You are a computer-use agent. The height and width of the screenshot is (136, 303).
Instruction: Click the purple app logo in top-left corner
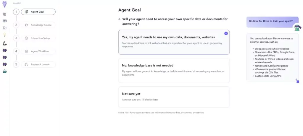[x=5, y=4]
